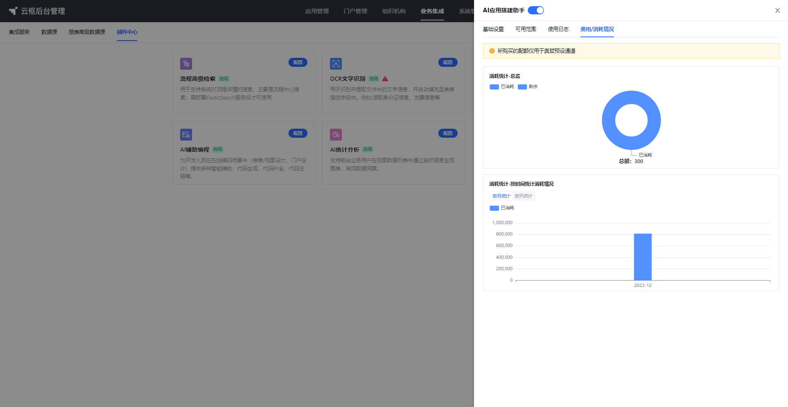The width and height of the screenshot is (788, 407).
Task: Toggle the 已消耗 legend in the bar chart
Action: 502,208
